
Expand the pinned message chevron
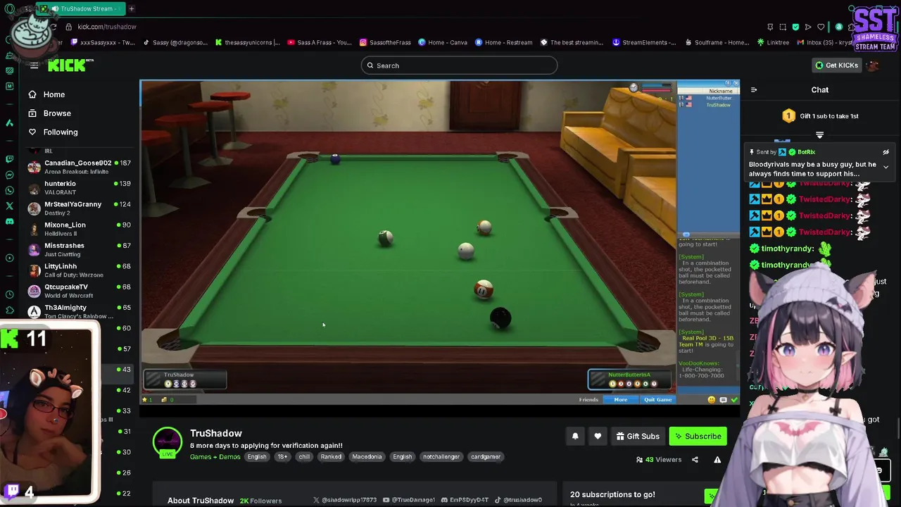point(886,167)
